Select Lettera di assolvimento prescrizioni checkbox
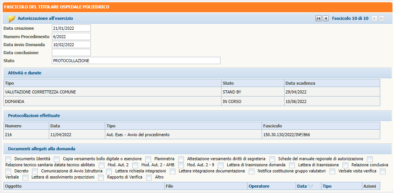394x193 pixels. (x=26, y=177)
